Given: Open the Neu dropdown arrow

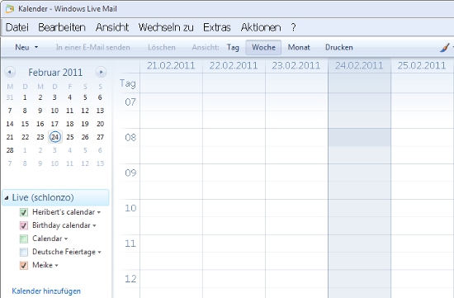Looking at the screenshot, I should click(36, 47).
